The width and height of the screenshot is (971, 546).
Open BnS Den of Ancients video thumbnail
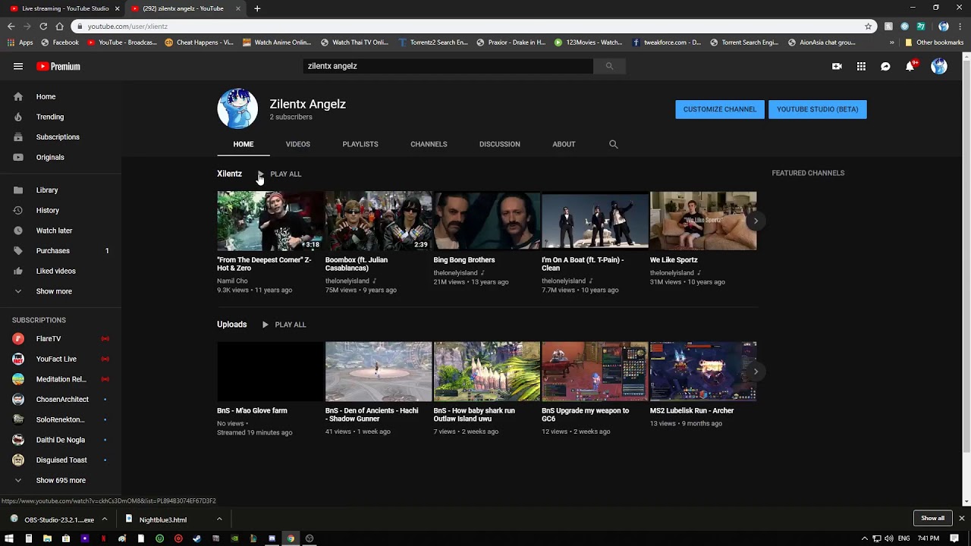379,371
